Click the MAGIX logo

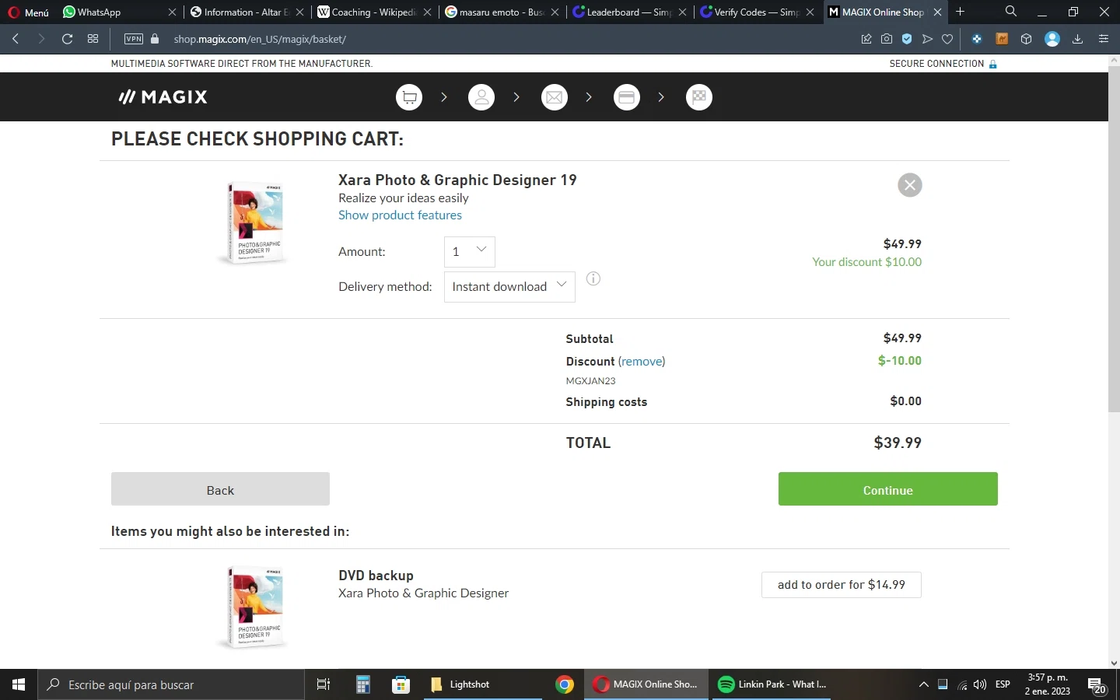click(x=163, y=97)
